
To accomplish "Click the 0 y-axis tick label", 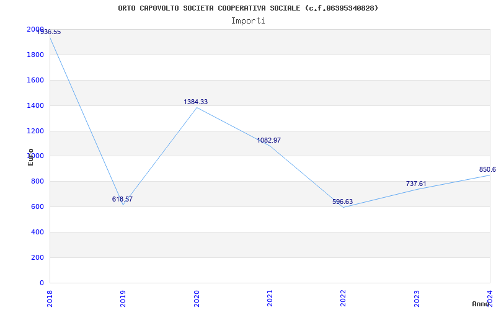I will click(42, 283).
